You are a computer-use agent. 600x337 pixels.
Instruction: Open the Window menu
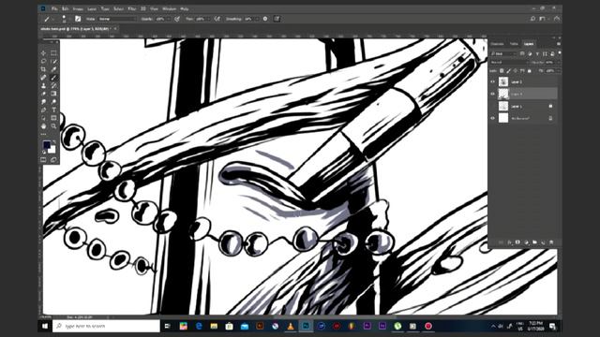click(x=169, y=8)
